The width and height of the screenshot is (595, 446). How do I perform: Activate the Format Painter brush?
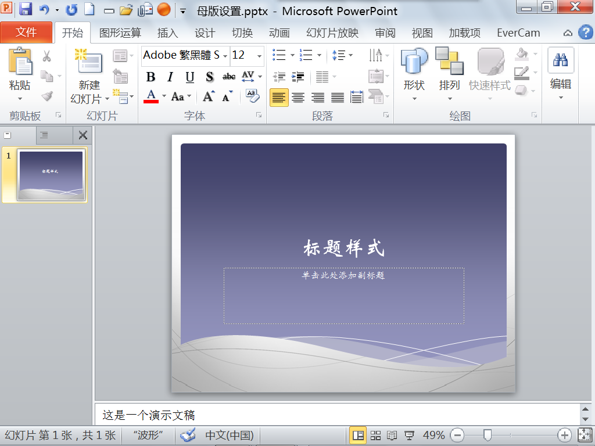click(x=47, y=96)
